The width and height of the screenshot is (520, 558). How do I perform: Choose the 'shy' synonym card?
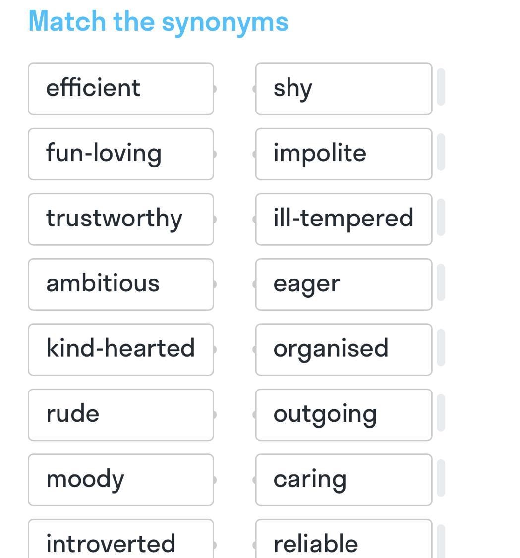coord(344,89)
